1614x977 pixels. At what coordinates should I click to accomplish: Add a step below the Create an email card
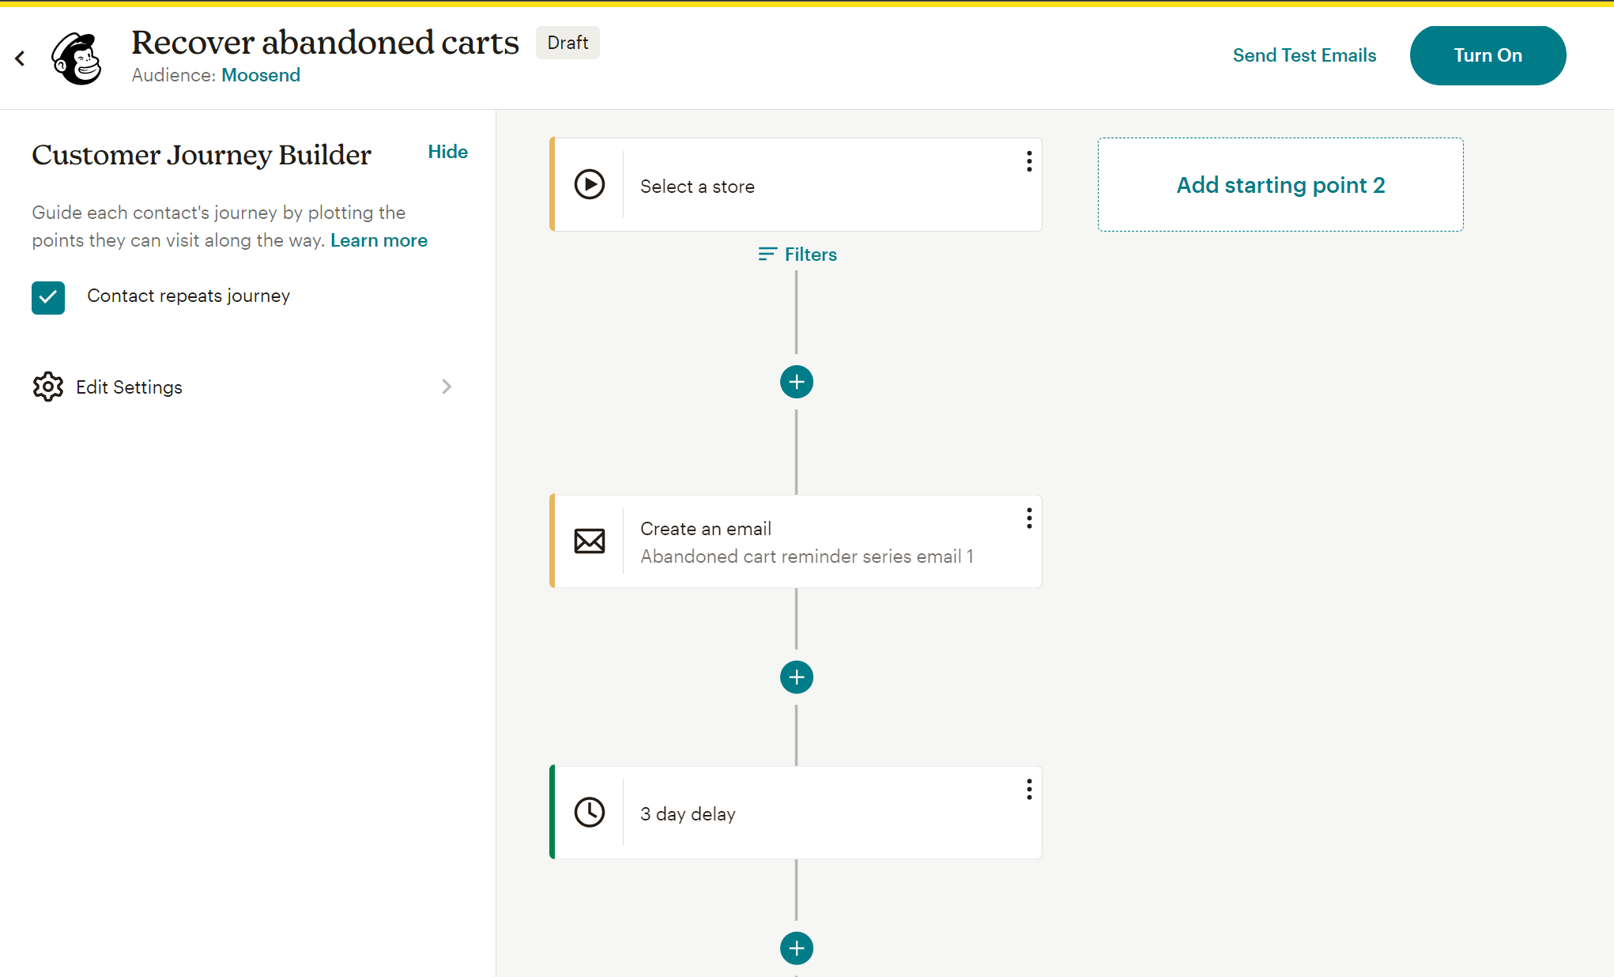pyautogui.click(x=797, y=677)
